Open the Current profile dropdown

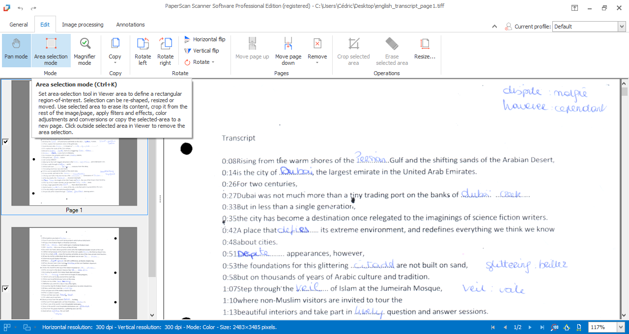coord(621,27)
